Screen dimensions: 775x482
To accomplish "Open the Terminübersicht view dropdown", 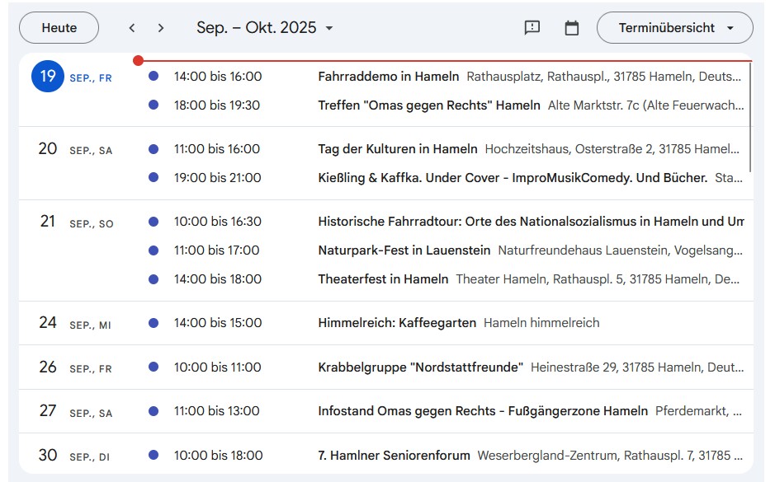I will coord(674,28).
